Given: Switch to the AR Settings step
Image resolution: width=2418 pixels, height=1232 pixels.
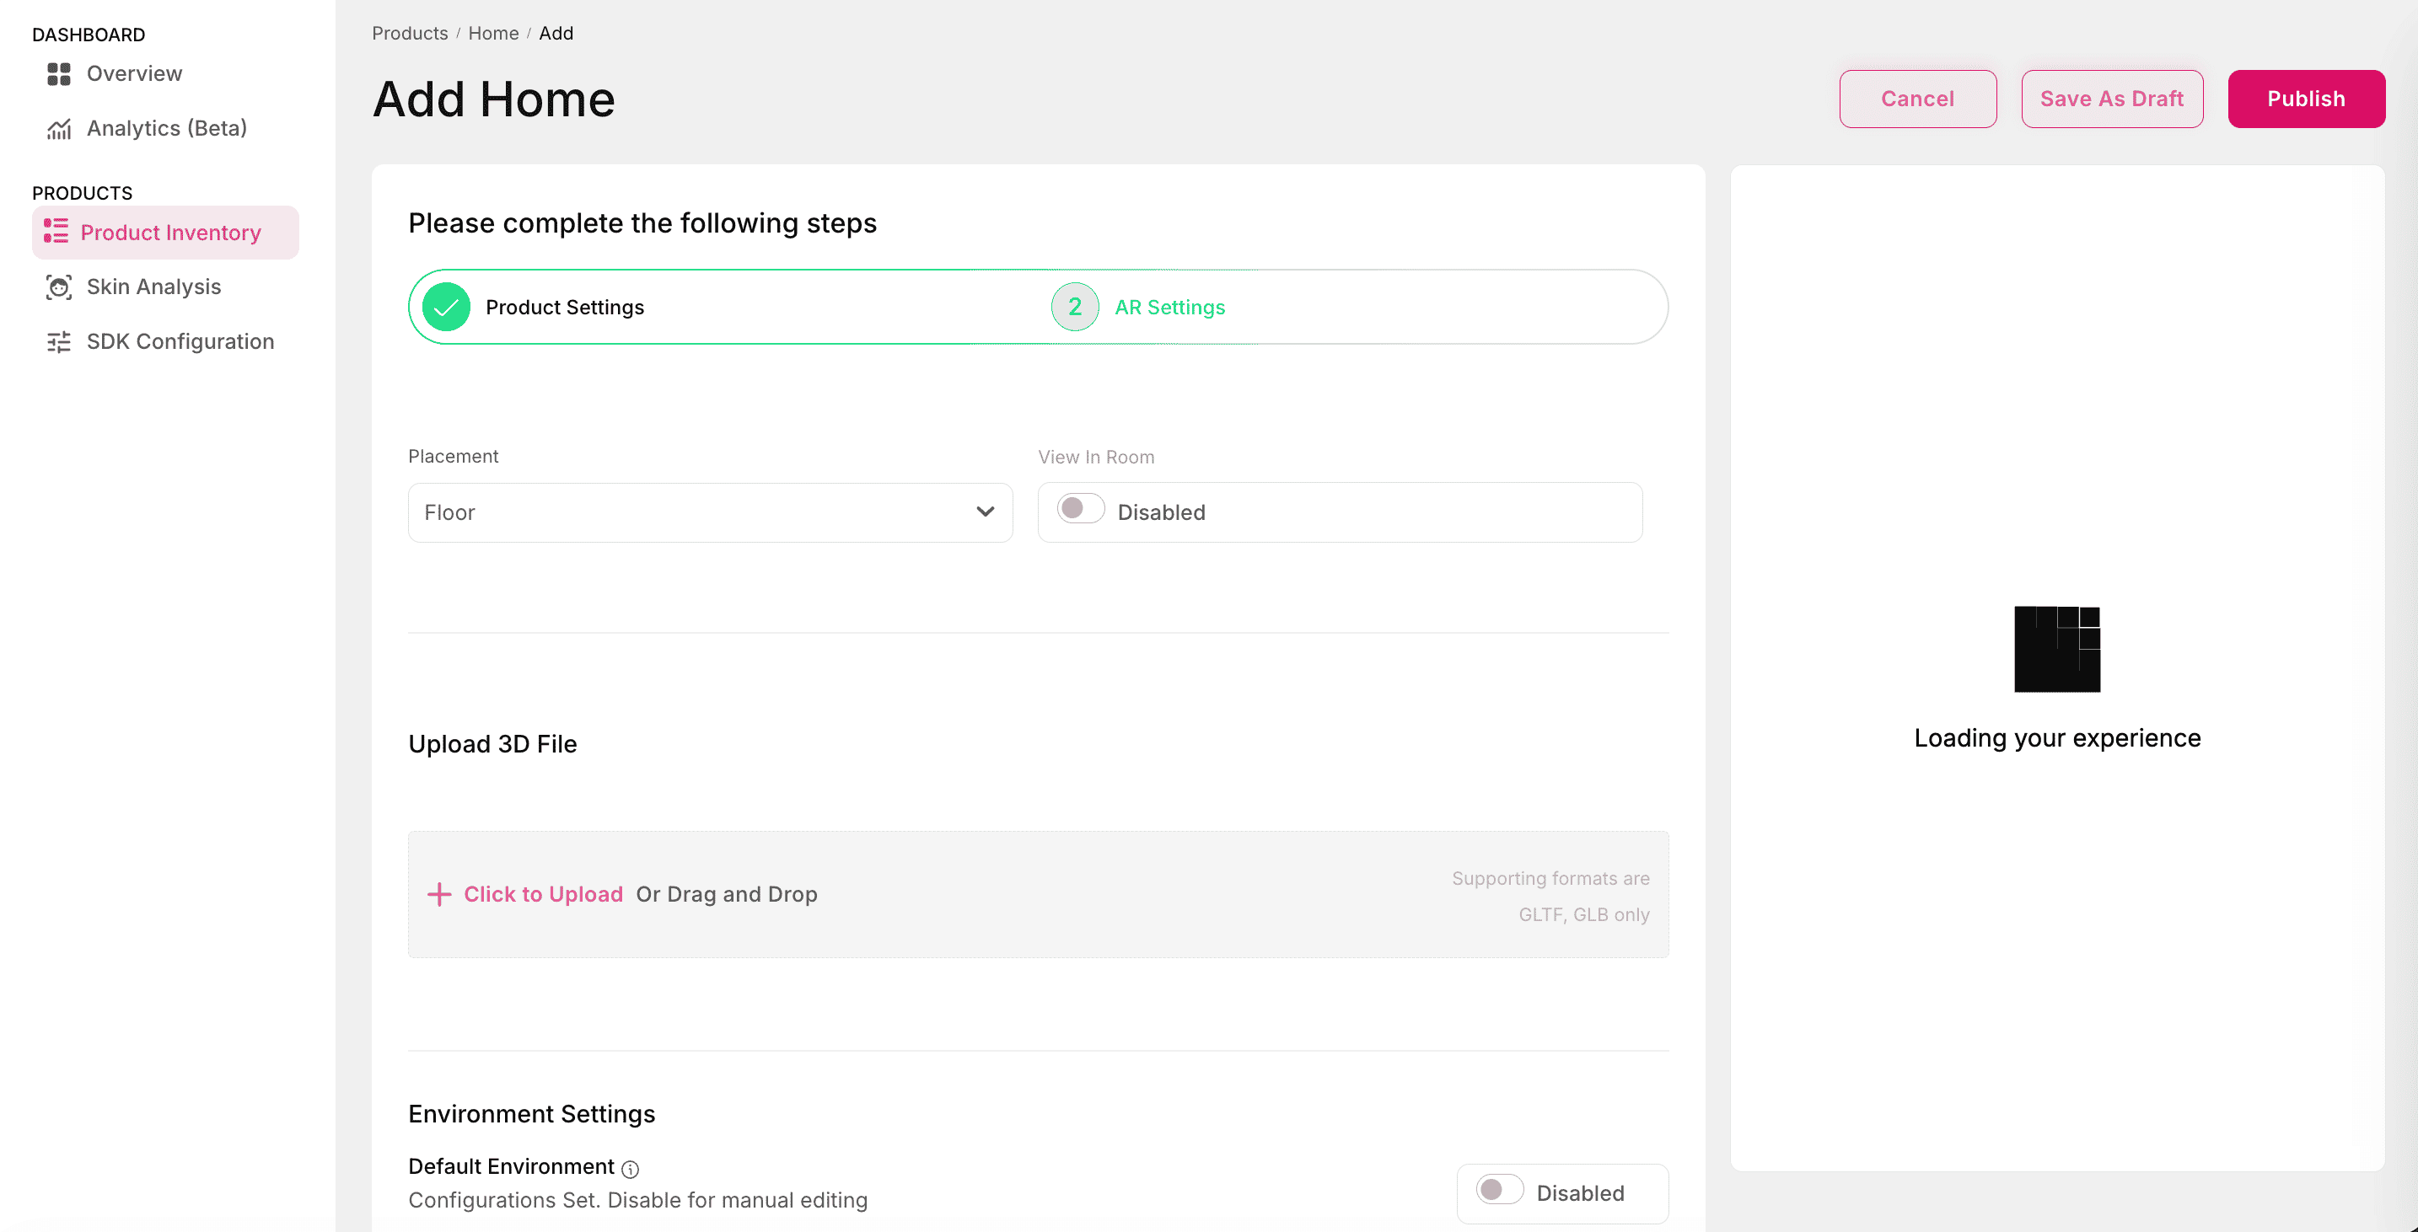Looking at the screenshot, I should [1169, 307].
